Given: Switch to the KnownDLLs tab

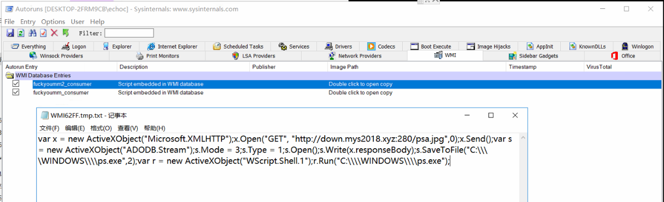Looking at the screenshot, I should [587, 46].
